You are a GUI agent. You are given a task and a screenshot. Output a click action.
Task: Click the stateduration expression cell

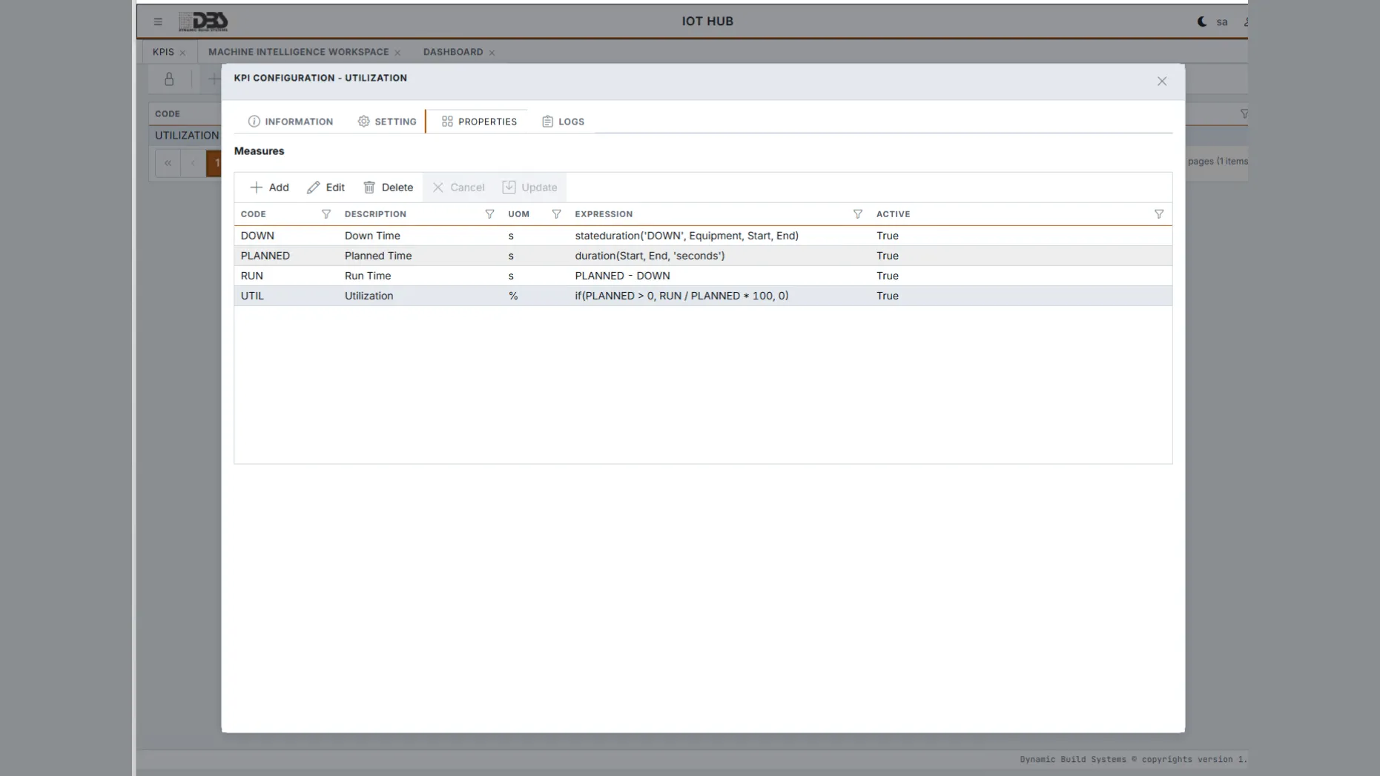point(687,236)
